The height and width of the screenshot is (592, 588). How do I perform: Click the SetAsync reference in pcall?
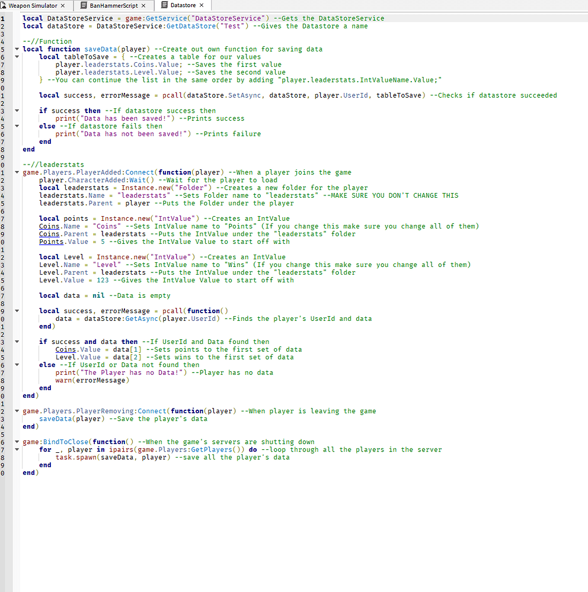point(245,95)
